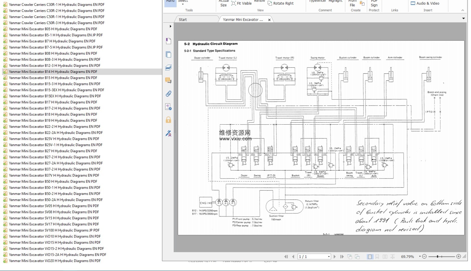Open the Attachments paperclip panel
The image size is (471, 271).
click(168, 94)
